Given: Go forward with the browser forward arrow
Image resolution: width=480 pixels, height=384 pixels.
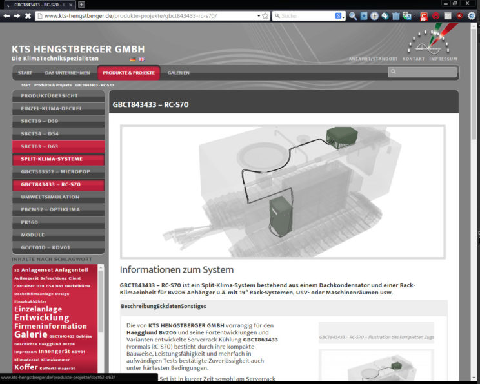Looking at the screenshot, I should 17,15.
